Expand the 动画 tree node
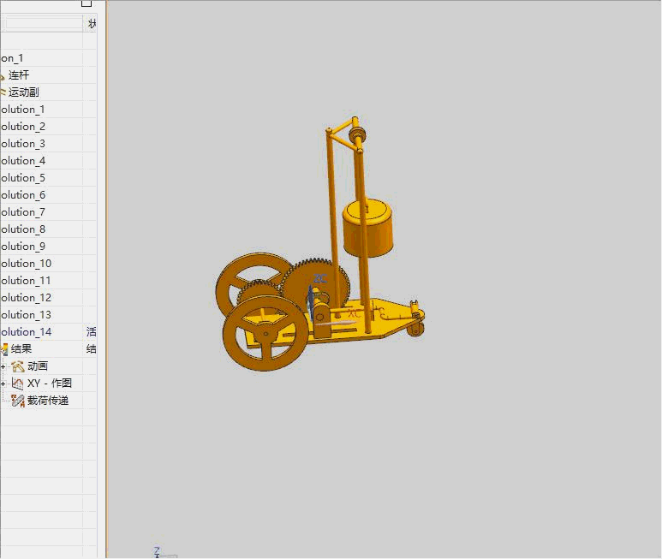Screen dimensions: 662x559 [x=3, y=366]
